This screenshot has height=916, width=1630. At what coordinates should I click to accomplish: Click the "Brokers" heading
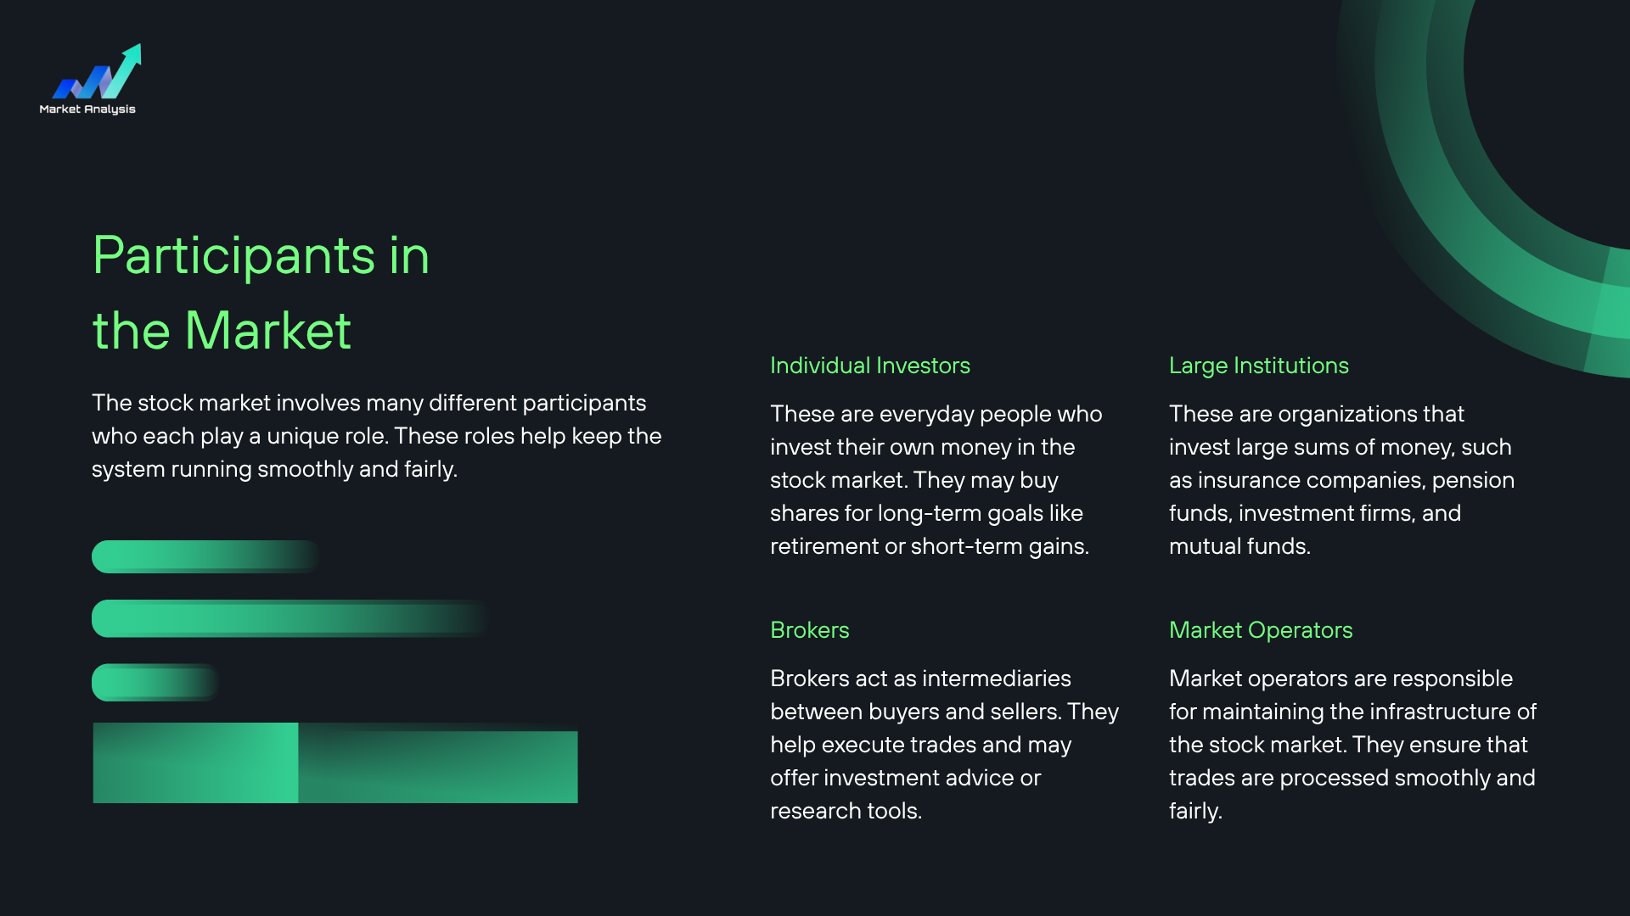point(809,630)
